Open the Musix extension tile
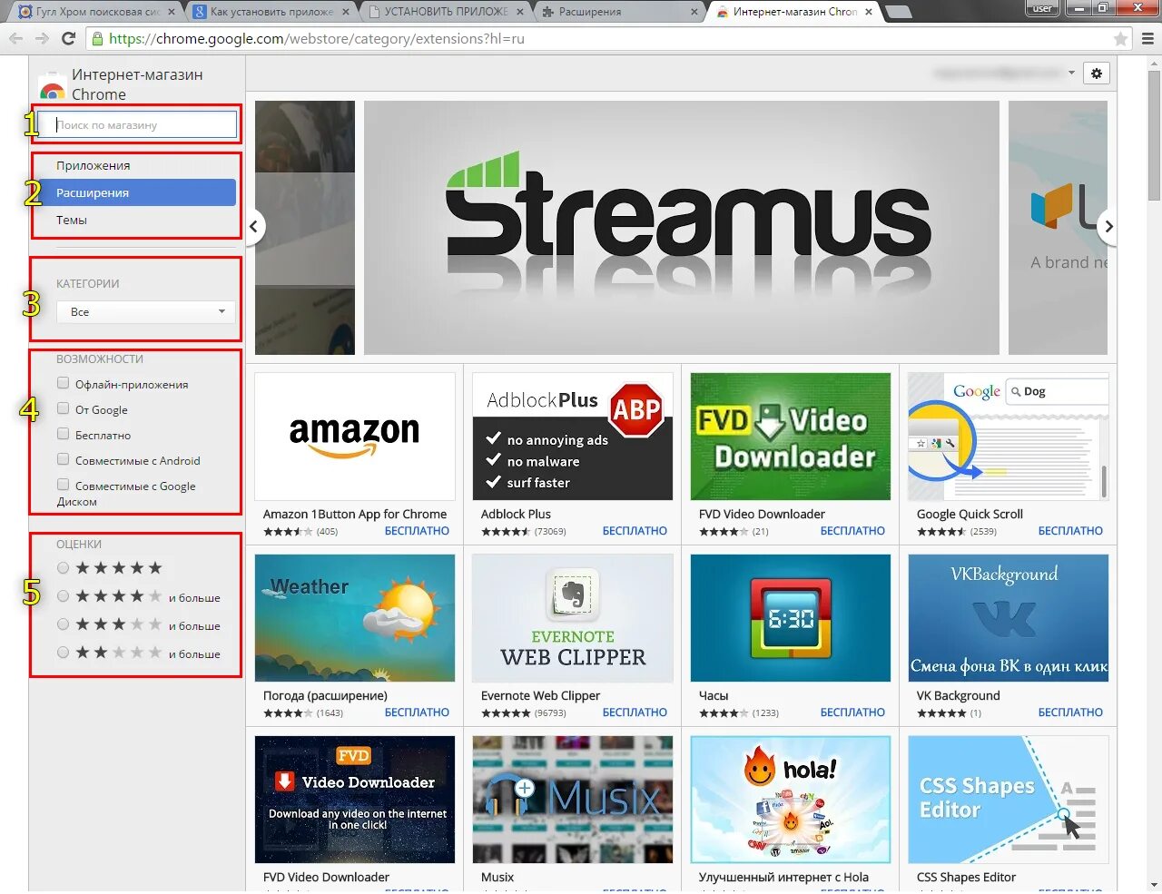1162x894 pixels. (x=572, y=800)
